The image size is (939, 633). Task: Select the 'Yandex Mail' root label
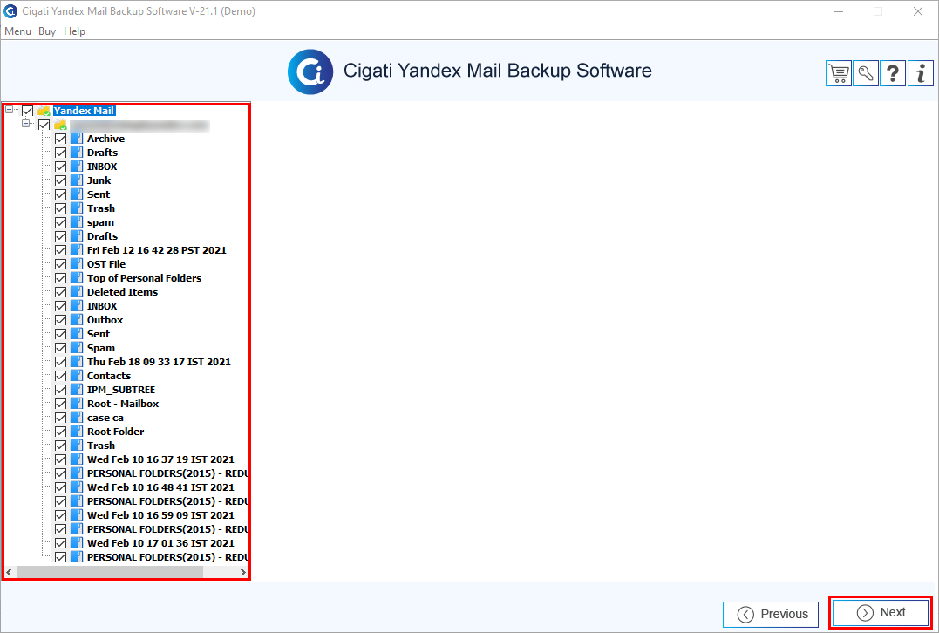tap(84, 111)
